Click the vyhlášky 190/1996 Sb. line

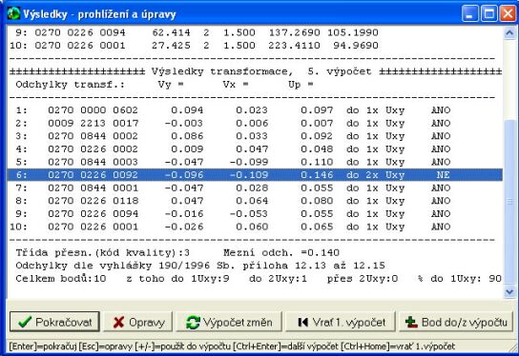pyautogui.click(x=200, y=266)
